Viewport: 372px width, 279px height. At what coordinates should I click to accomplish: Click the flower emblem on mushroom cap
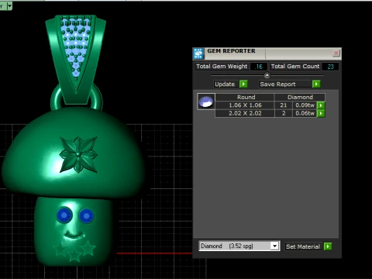[78, 154]
